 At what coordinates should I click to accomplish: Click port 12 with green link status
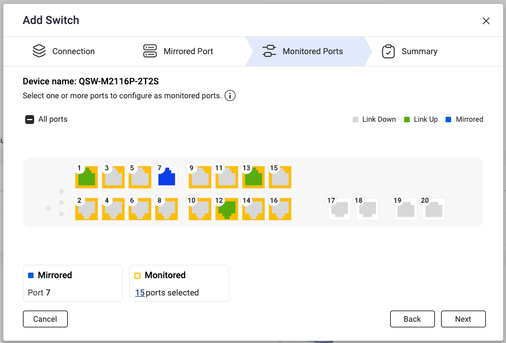[227, 209]
